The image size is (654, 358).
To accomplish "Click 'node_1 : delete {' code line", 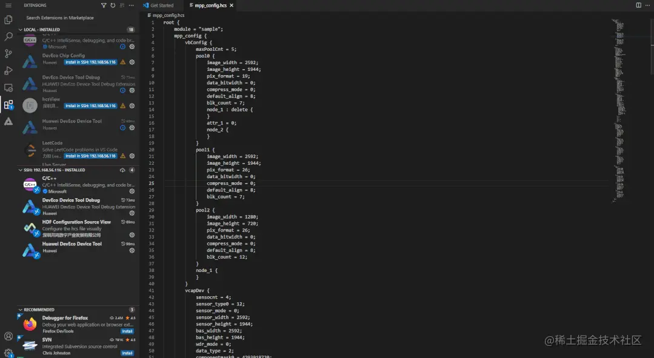I will pyautogui.click(x=229, y=110).
